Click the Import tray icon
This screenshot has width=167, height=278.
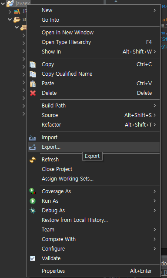point(33,138)
